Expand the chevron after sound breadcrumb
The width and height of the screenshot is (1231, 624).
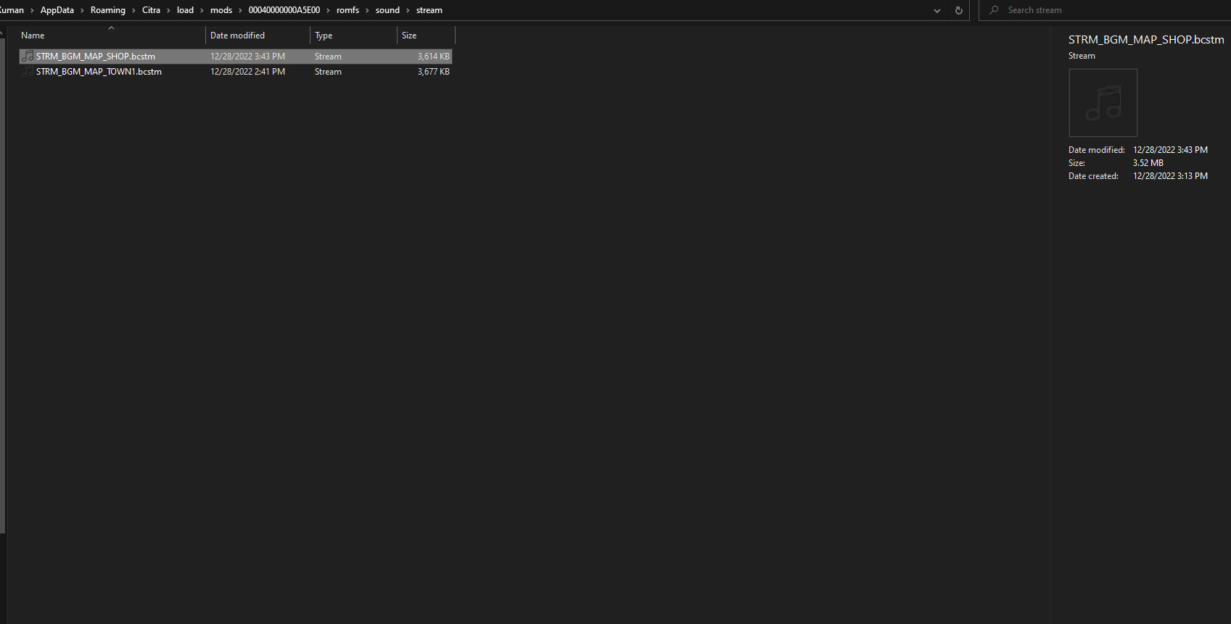tap(408, 10)
